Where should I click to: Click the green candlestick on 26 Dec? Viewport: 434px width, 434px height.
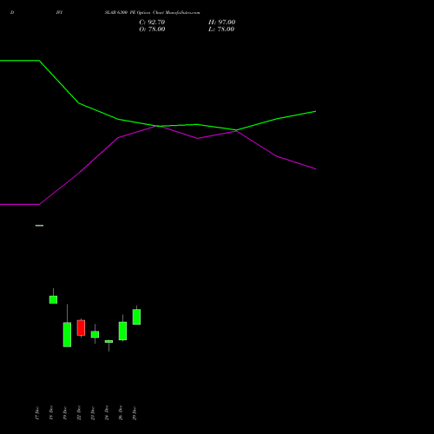click(x=122, y=331)
